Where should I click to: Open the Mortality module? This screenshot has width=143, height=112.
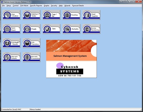(x=71, y=29)
